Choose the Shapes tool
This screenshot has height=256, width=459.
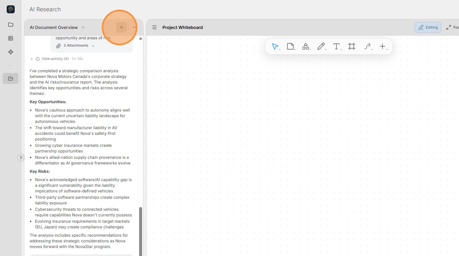306,47
